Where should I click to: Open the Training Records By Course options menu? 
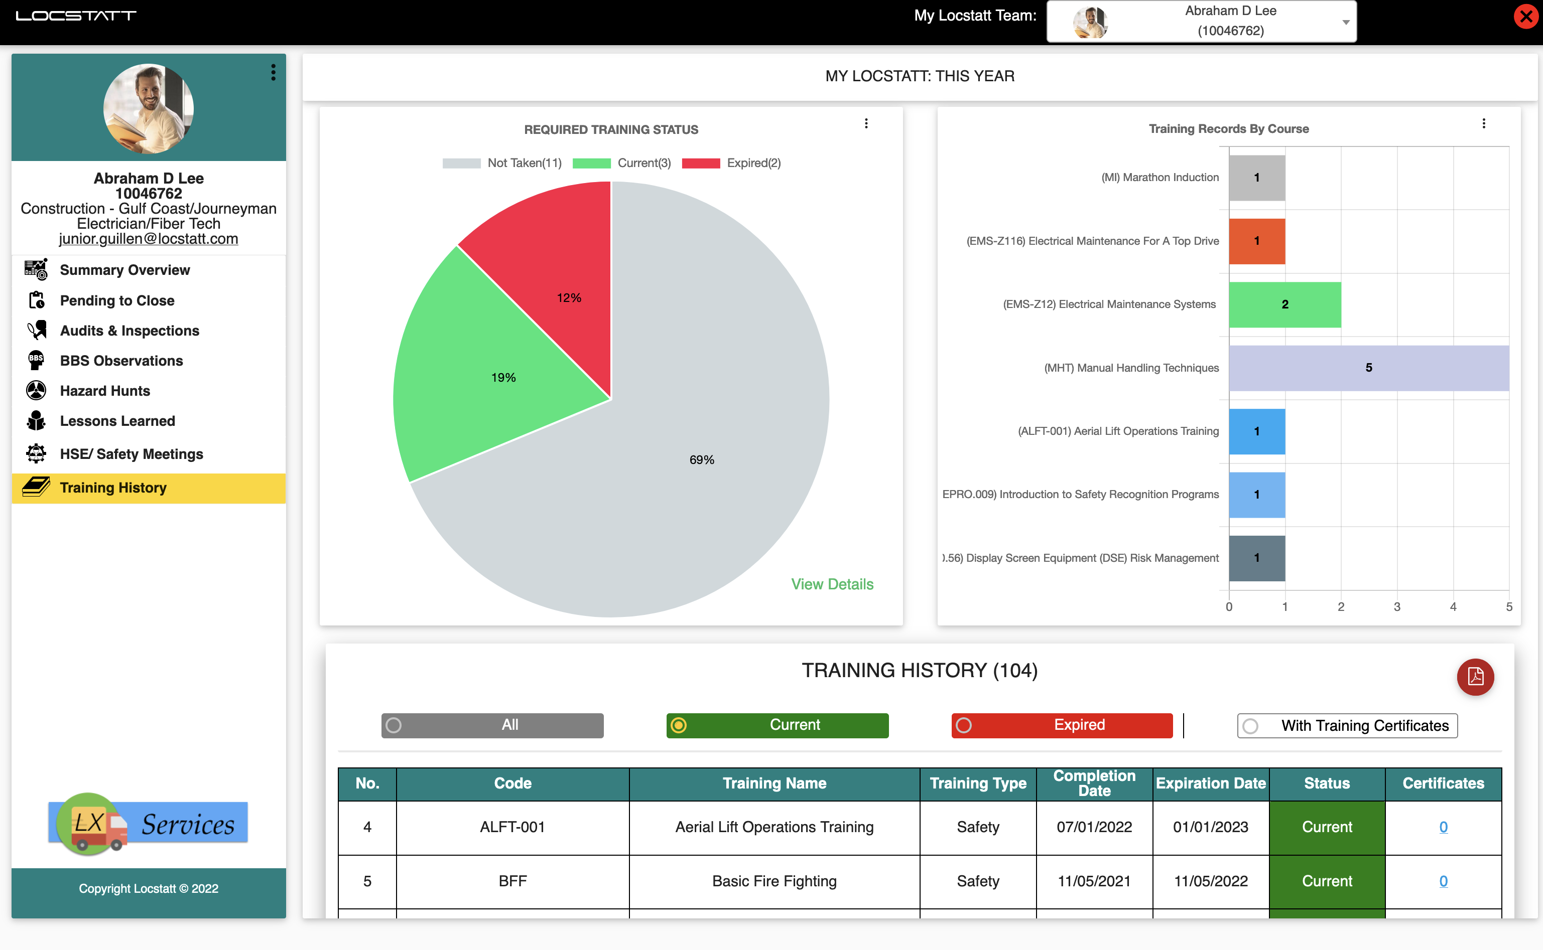pos(1484,123)
